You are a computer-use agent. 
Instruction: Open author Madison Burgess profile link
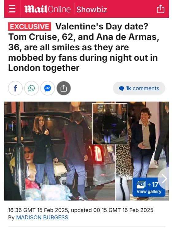pyautogui.click(x=42, y=218)
